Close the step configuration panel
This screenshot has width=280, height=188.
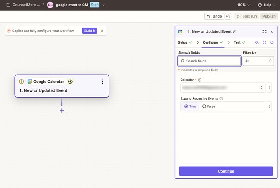pyautogui.click(x=272, y=32)
